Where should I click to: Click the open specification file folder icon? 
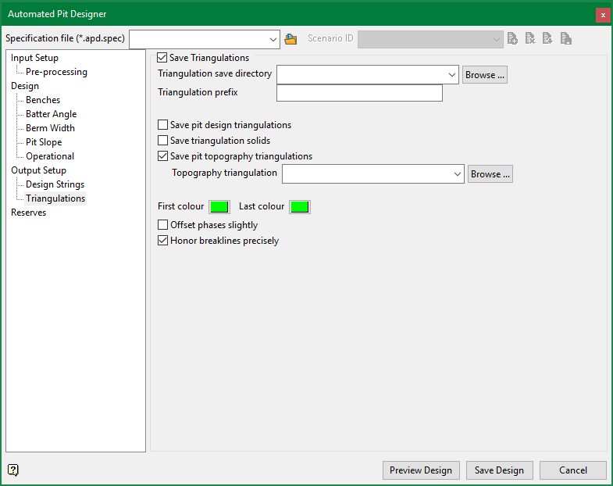pos(291,39)
